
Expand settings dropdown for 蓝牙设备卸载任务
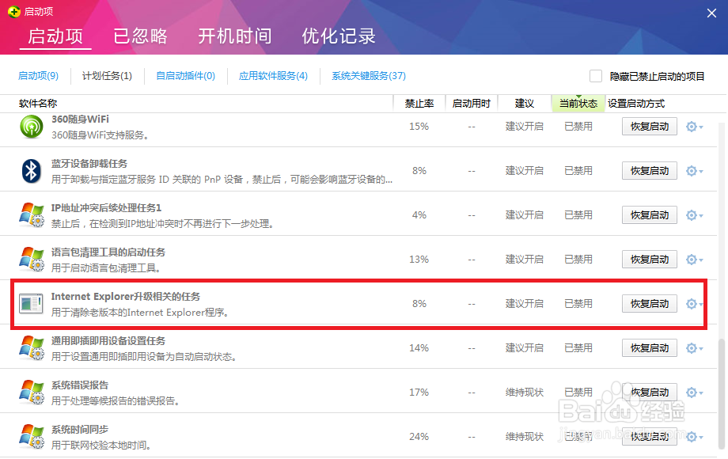(694, 171)
